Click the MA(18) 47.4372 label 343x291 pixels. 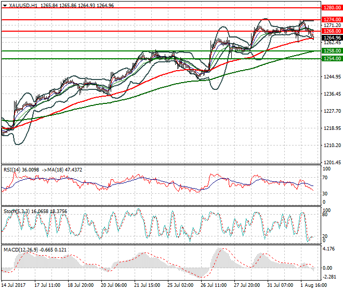(64, 170)
